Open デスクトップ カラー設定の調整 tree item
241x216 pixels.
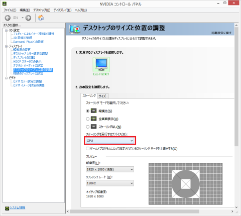point(31,54)
